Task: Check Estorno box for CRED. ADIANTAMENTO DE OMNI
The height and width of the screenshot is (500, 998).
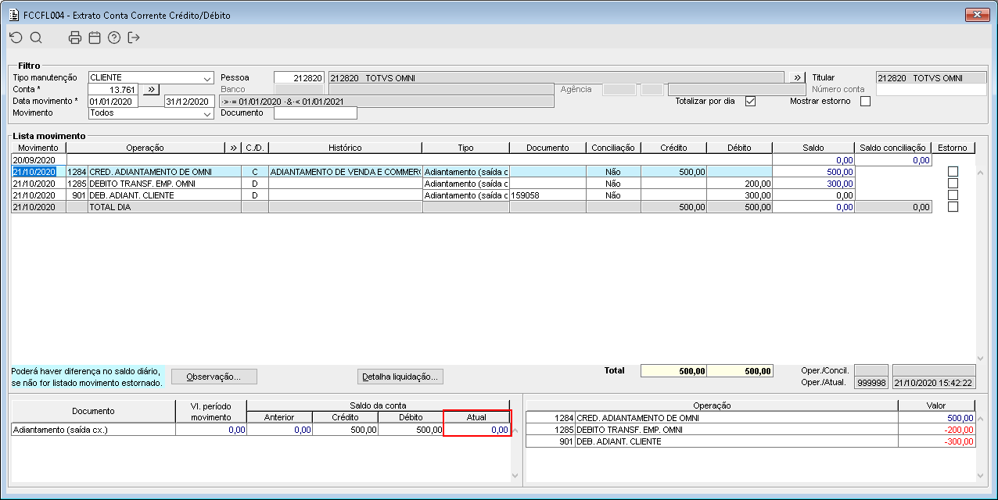Action: pos(953,172)
